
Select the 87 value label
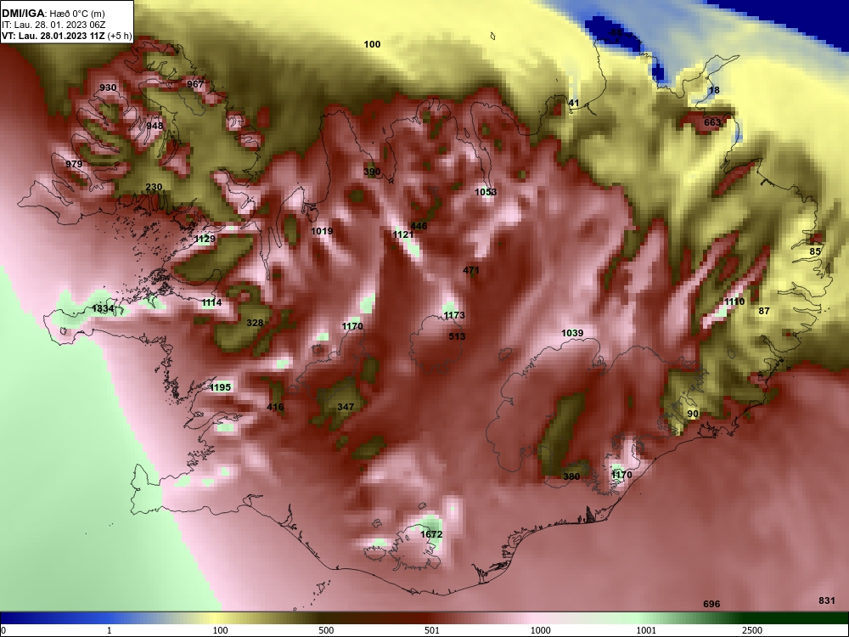764,311
